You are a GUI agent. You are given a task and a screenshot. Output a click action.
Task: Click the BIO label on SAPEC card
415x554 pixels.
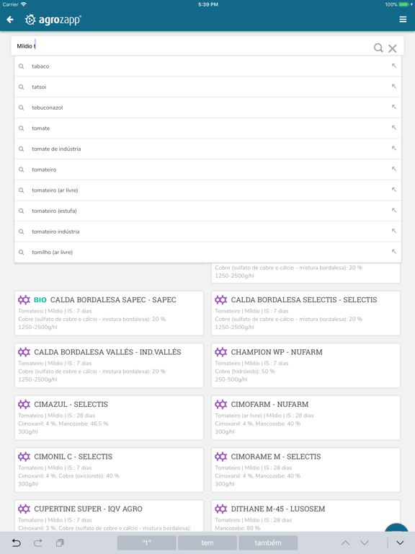point(40,300)
